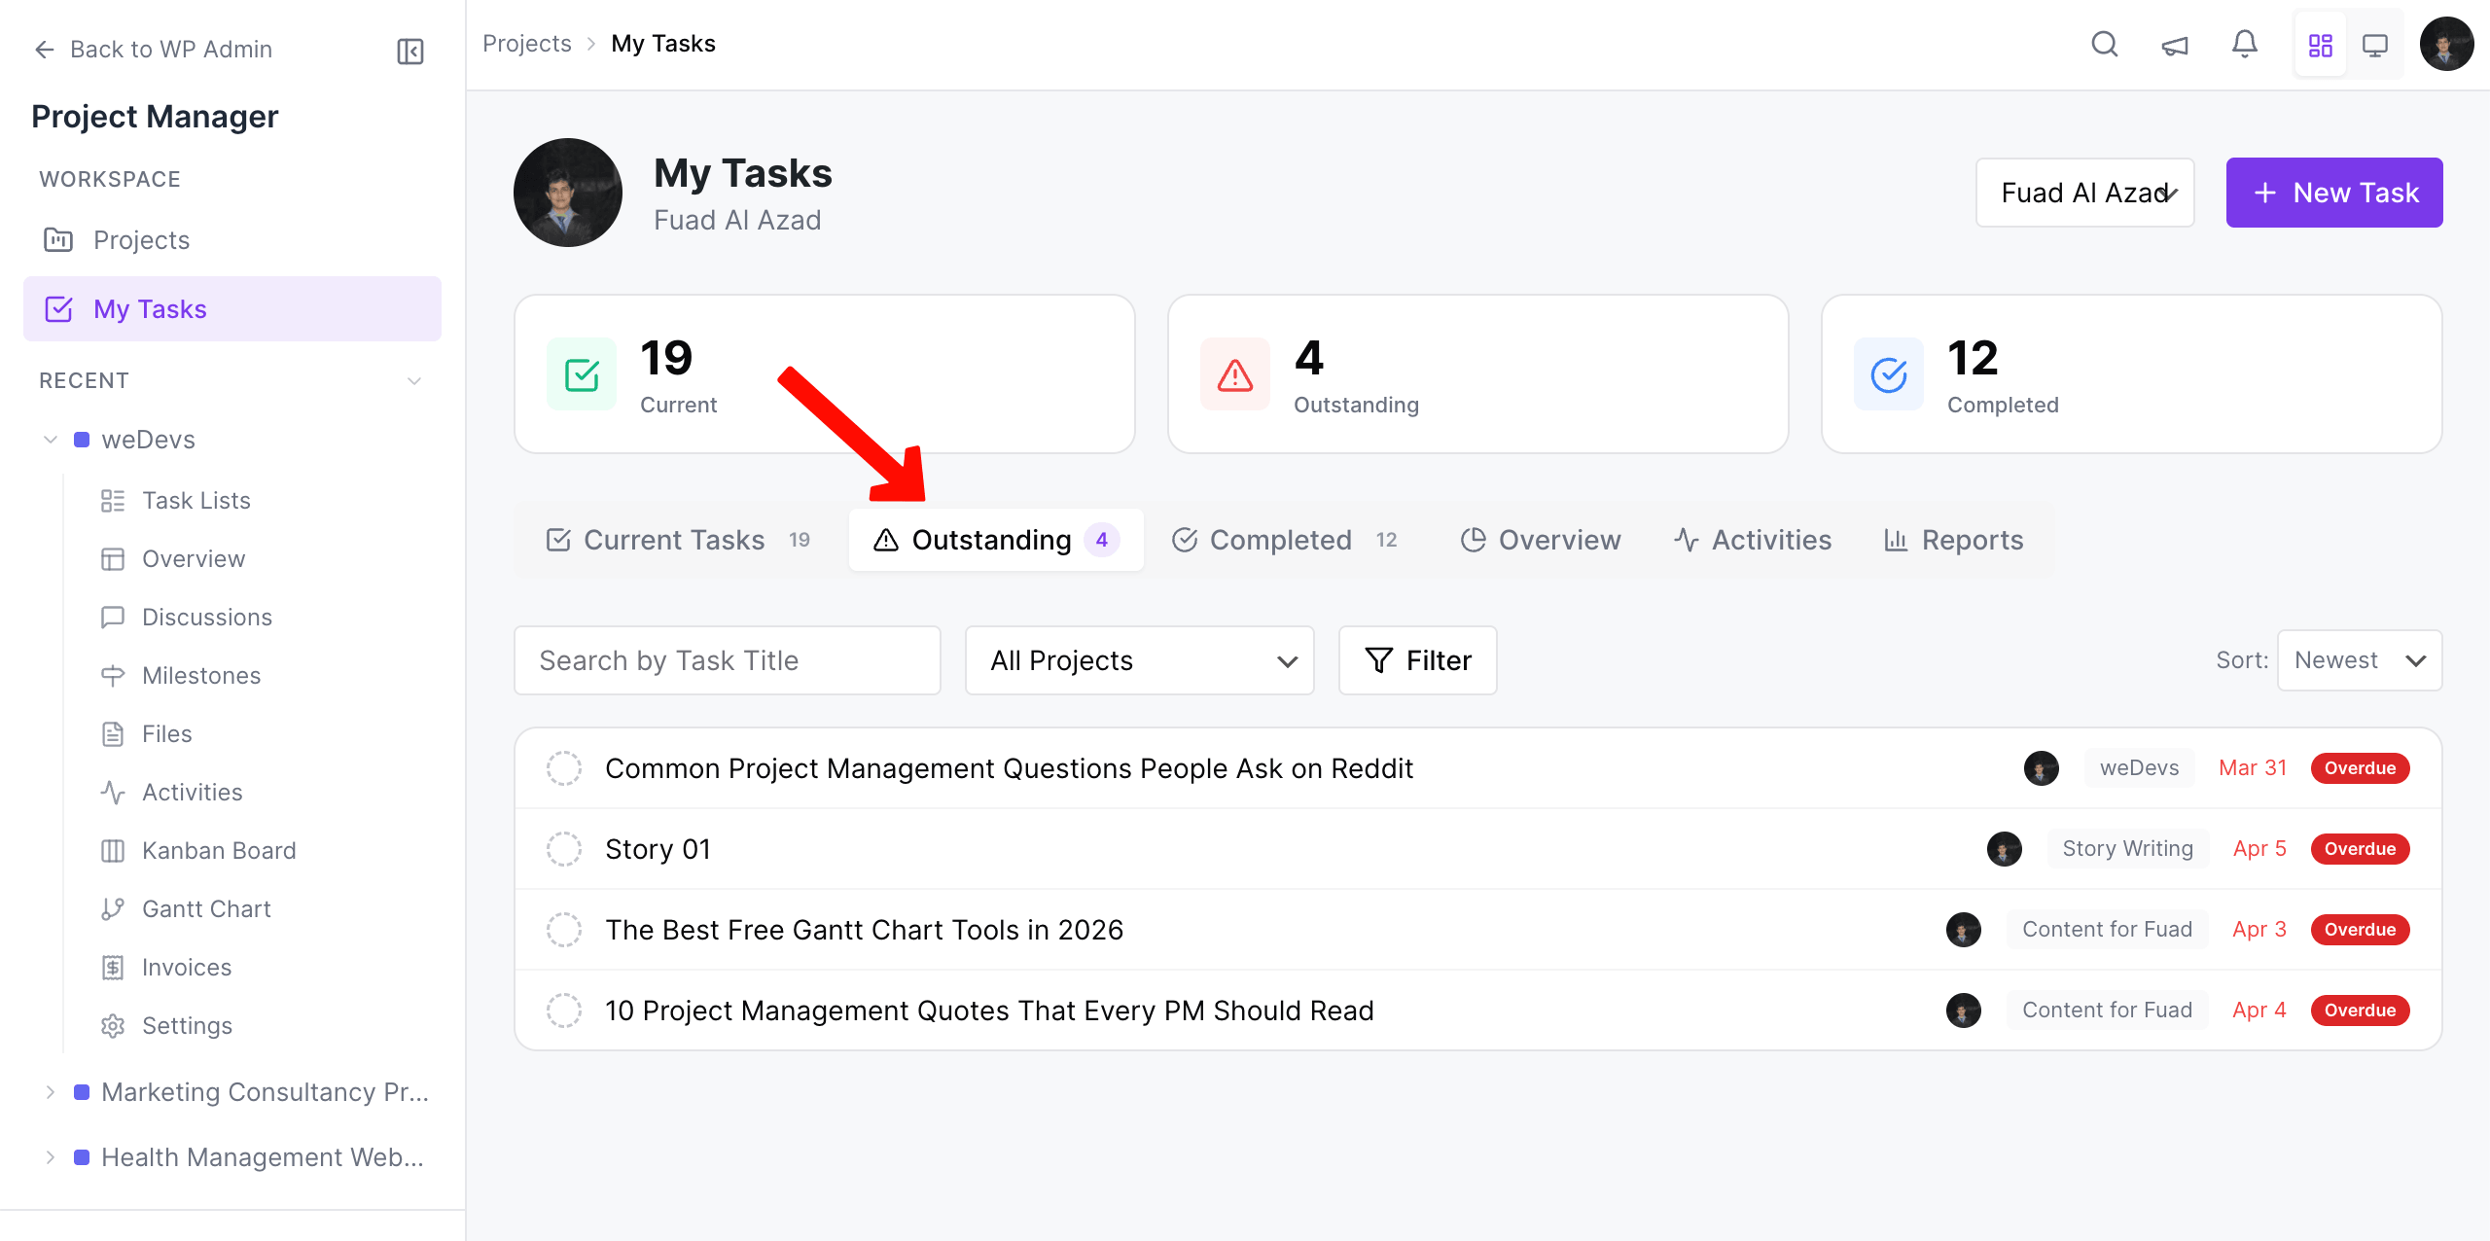This screenshot has height=1241, width=2490.
Task: Switch to the grid dashboard view icon
Action: (x=2321, y=45)
